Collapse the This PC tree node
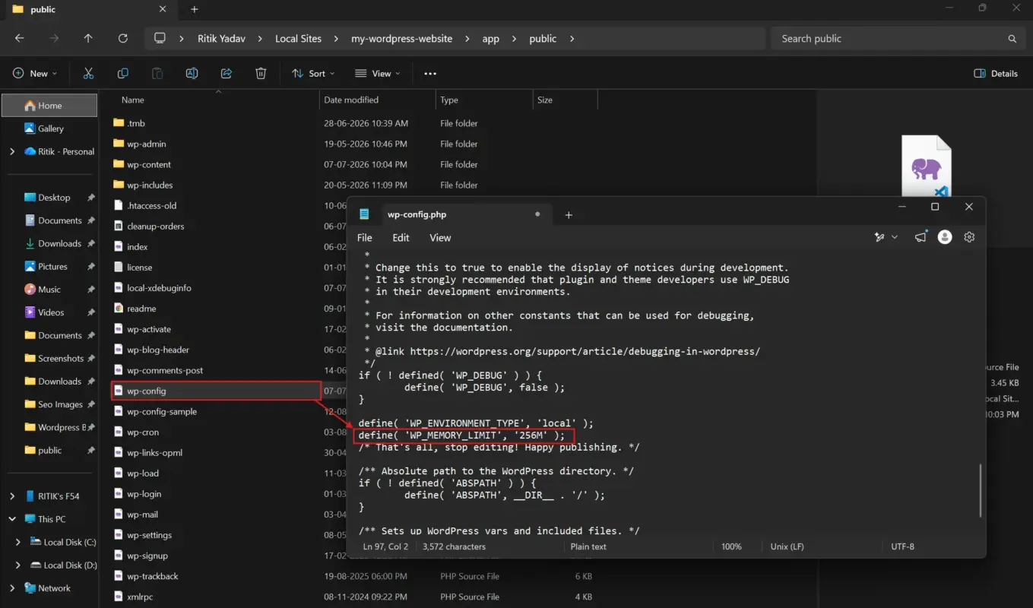 pyautogui.click(x=12, y=519)
